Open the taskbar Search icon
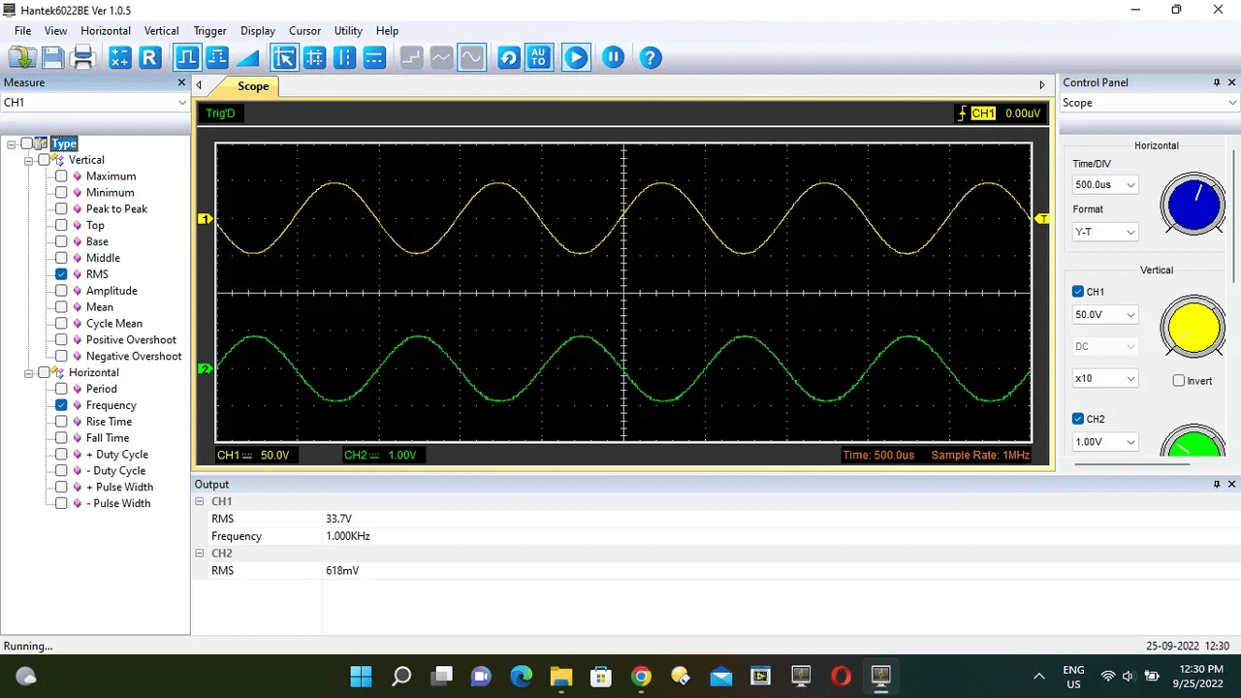The width and height of the screenshot is (1241, 698). pyautogui.click(x=401, y=676)
